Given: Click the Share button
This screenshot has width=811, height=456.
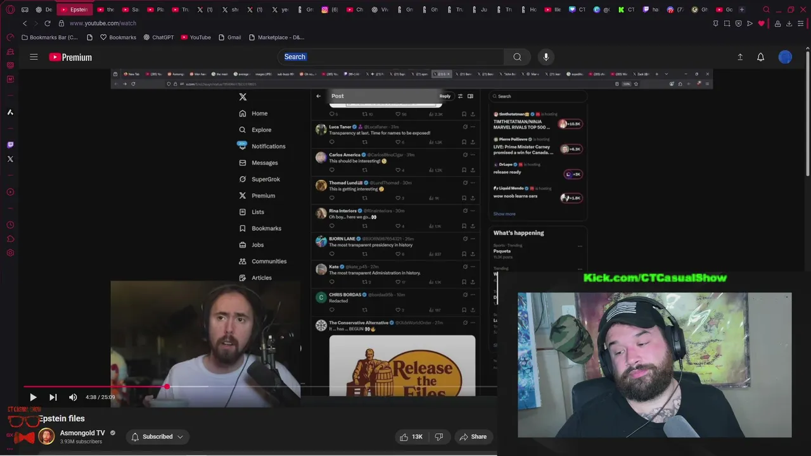Looking at the screenshot, I should point(473,436).
